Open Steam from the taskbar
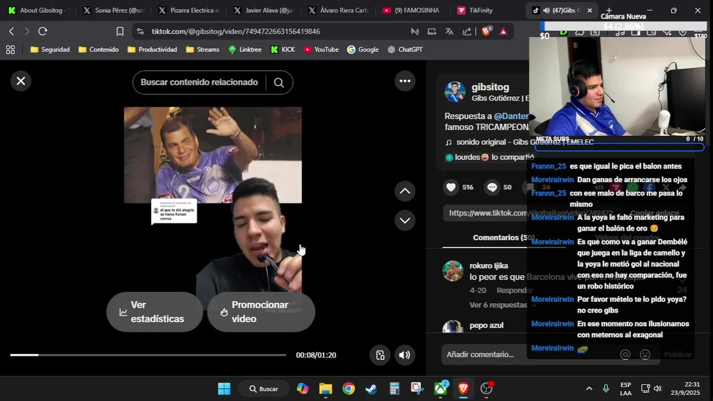 [372, 389]
